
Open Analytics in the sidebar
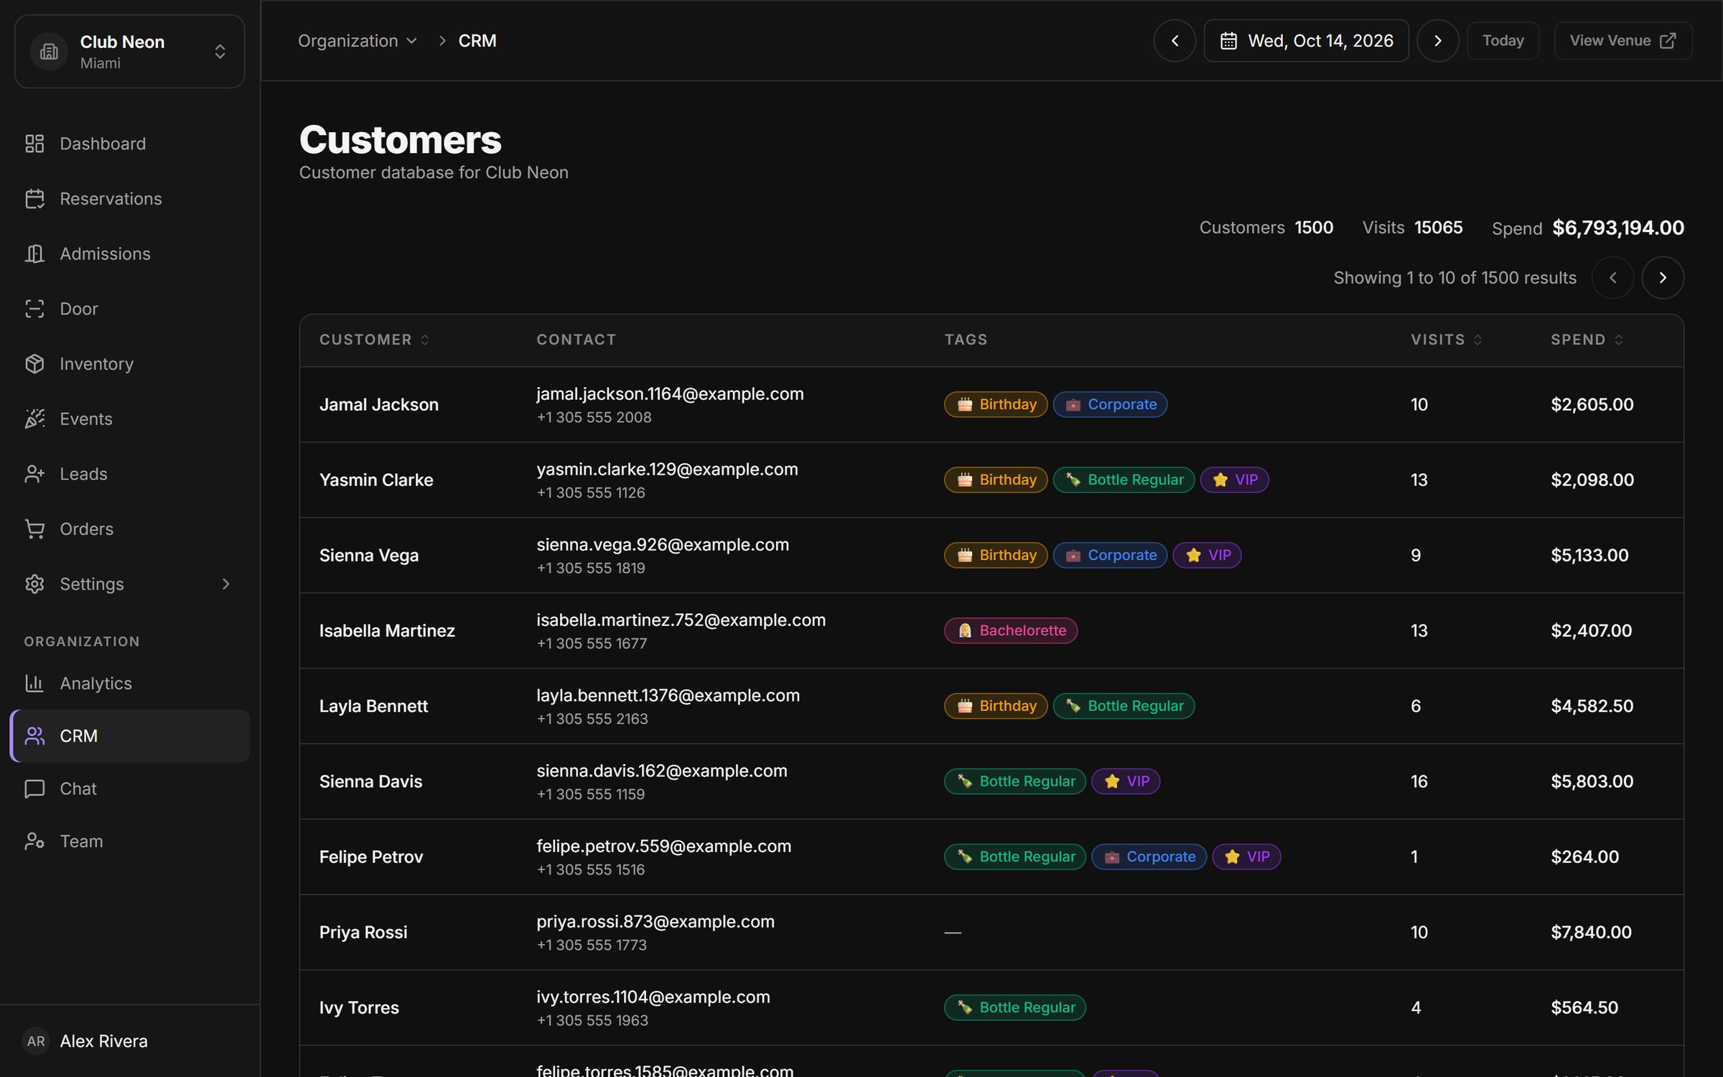coord(130,683)
